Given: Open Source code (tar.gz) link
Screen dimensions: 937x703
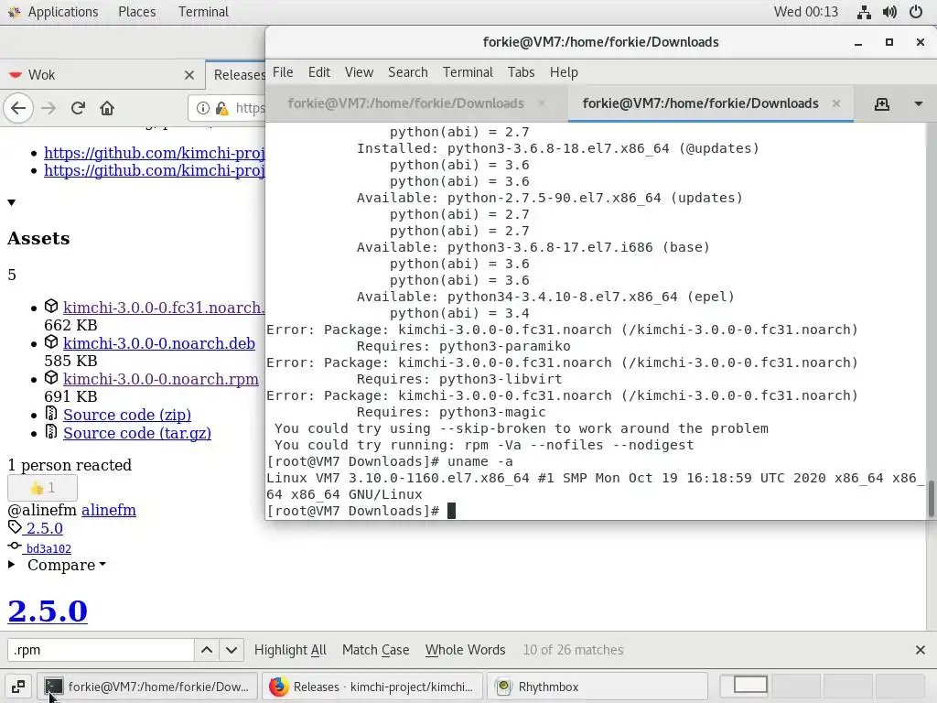Looking at the screenshot, I should tap(137, 433).
